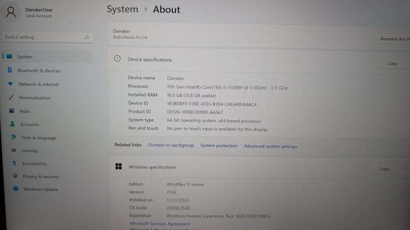410x230 pixels.
Task: Click the OS build value 22000.2538
Action: pyautogui.click(x=178, y=208)
